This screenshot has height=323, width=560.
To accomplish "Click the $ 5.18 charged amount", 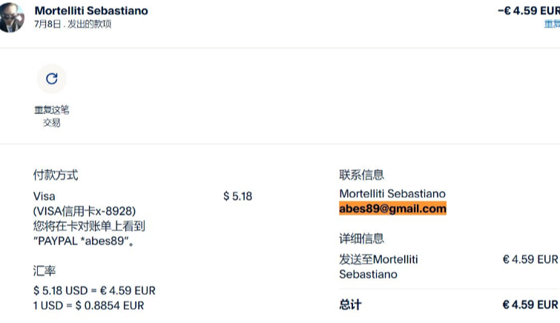I will click(237, 196).
